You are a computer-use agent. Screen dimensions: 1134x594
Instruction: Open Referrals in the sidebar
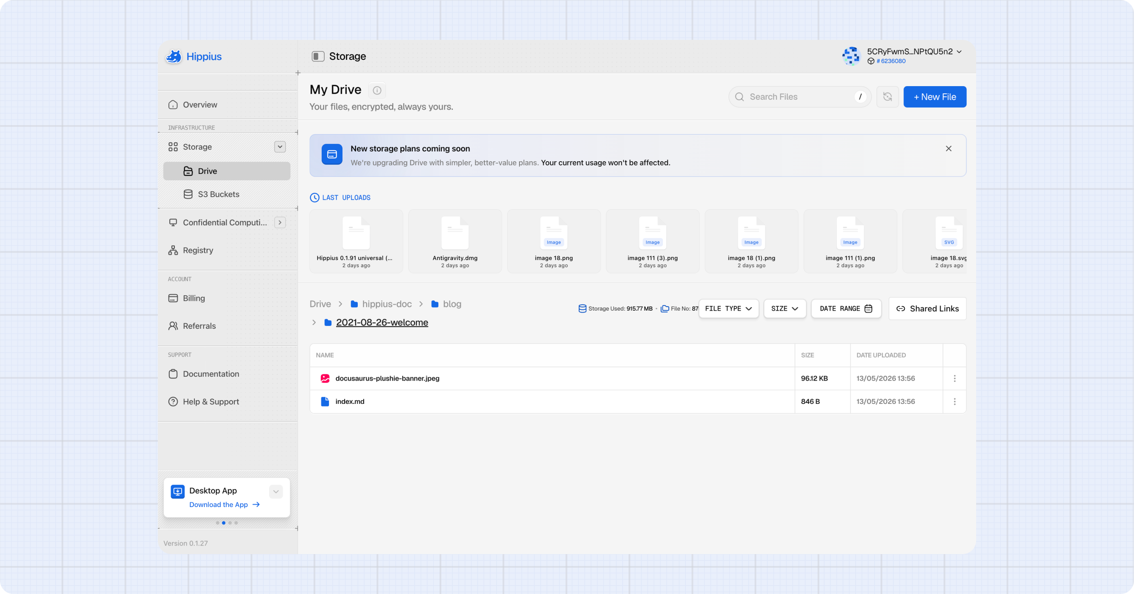coord(227,326)
